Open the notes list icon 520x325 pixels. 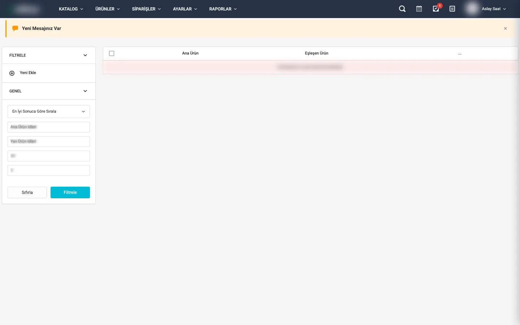(x=452, y=9)
